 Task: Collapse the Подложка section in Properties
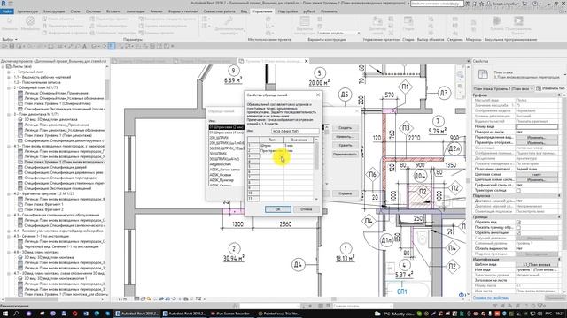point(559,196)
